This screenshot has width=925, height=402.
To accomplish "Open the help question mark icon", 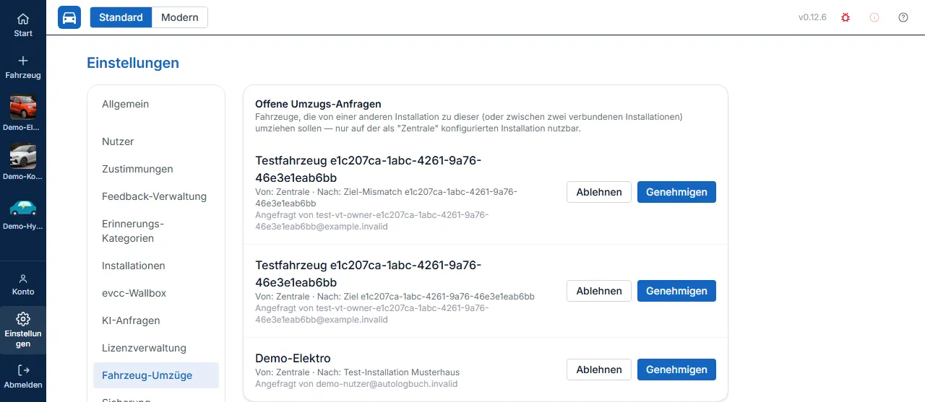I will pyautogui.click(x=903, y=17).
